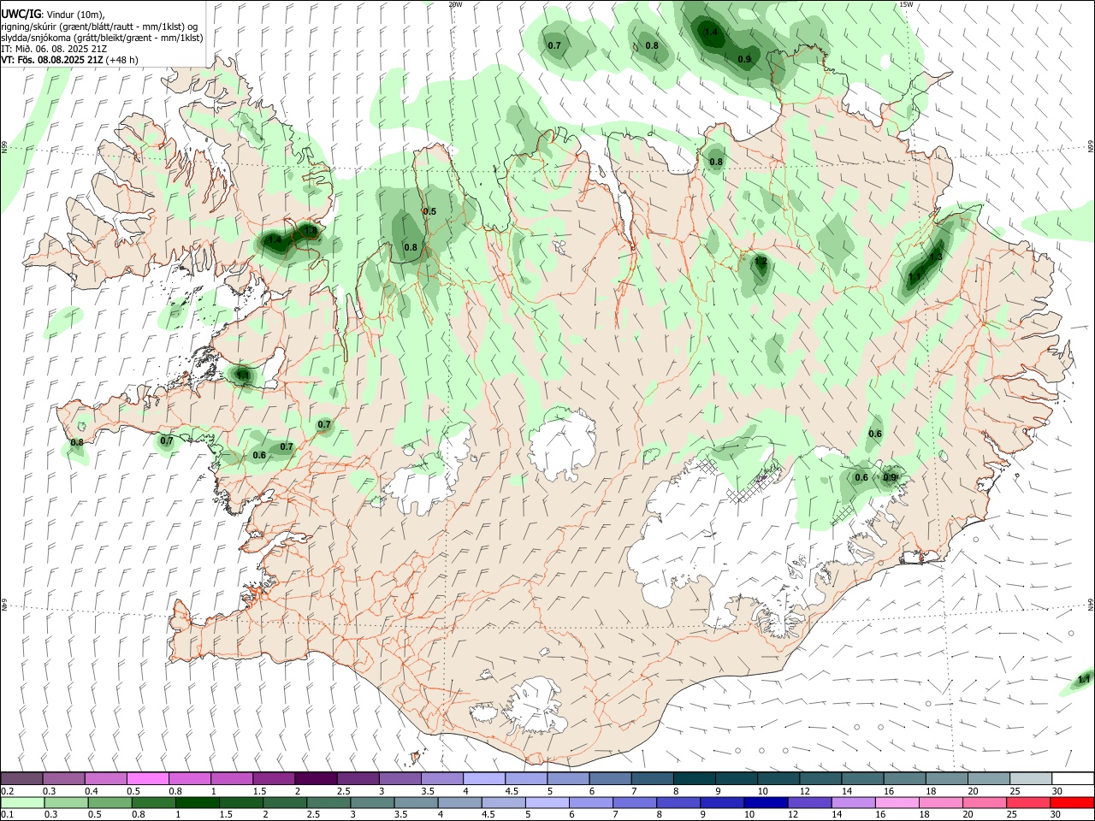1095x821 pixels.
Task: Click the '0.2' label under the upper legend row
Action: click(7, 791)
